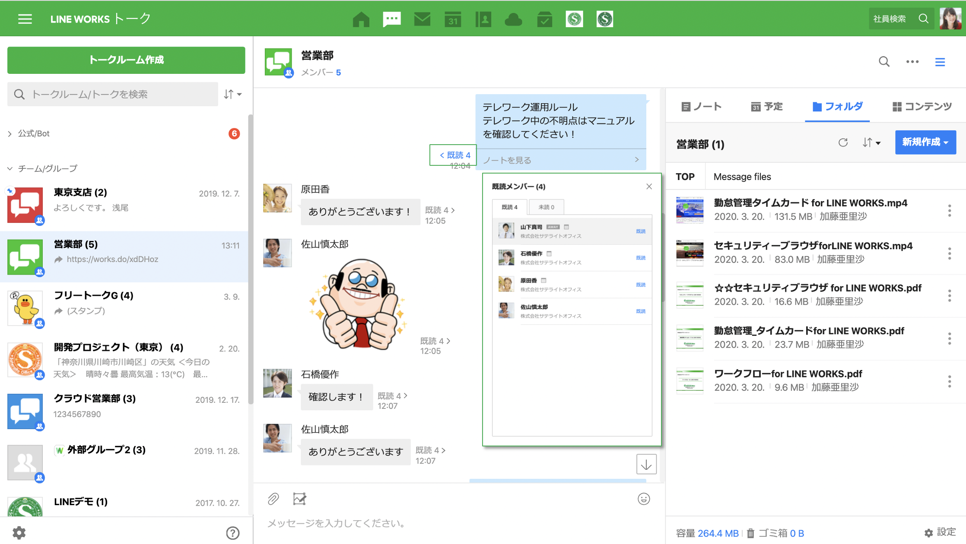966x544 pixels.
Task: Open the emoji sticker picker
Action: point(644,499)
